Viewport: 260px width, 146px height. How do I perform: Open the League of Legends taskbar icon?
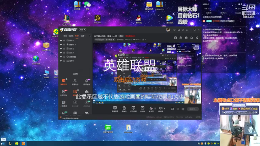click(10, 144)
